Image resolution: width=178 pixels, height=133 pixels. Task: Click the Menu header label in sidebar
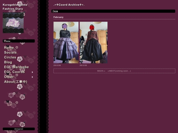point(19,41)
